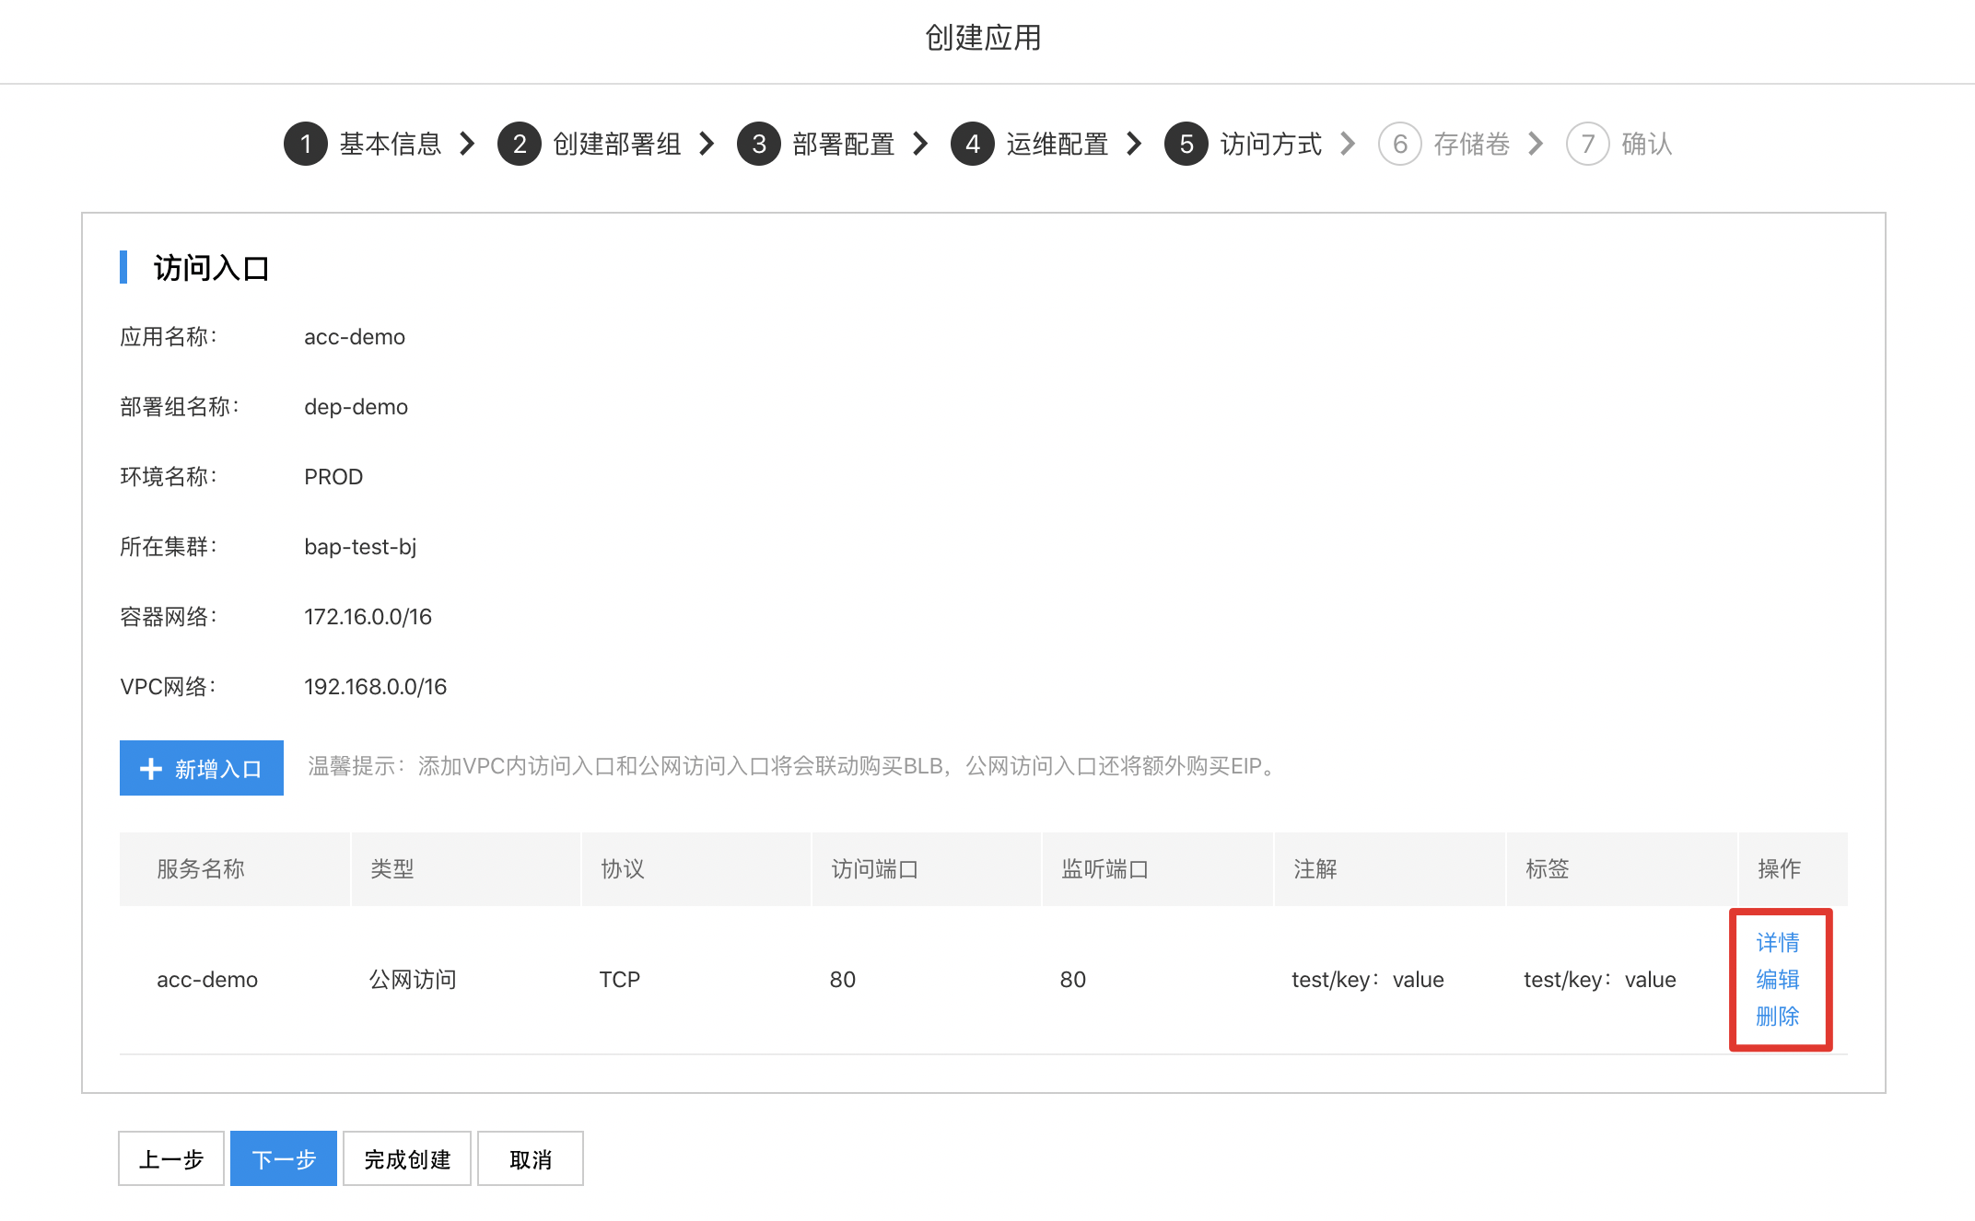The height and width of the screenshot is (1221, 1975).
Task: Click the 新增入口 button
Action: 202,768
